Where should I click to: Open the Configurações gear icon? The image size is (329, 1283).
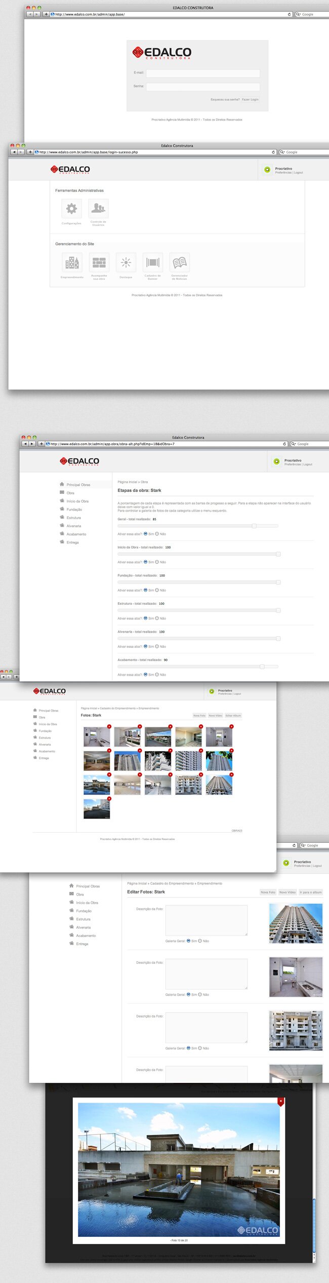coord(71,208)
